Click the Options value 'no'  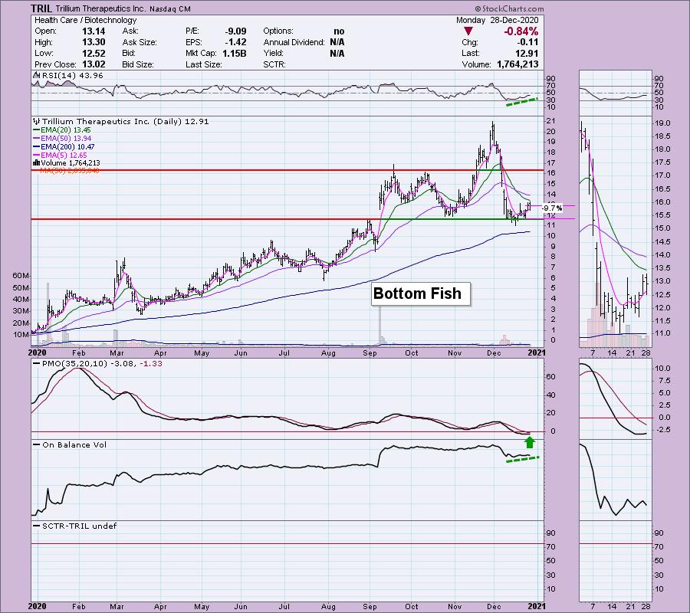tap(339, 31)
